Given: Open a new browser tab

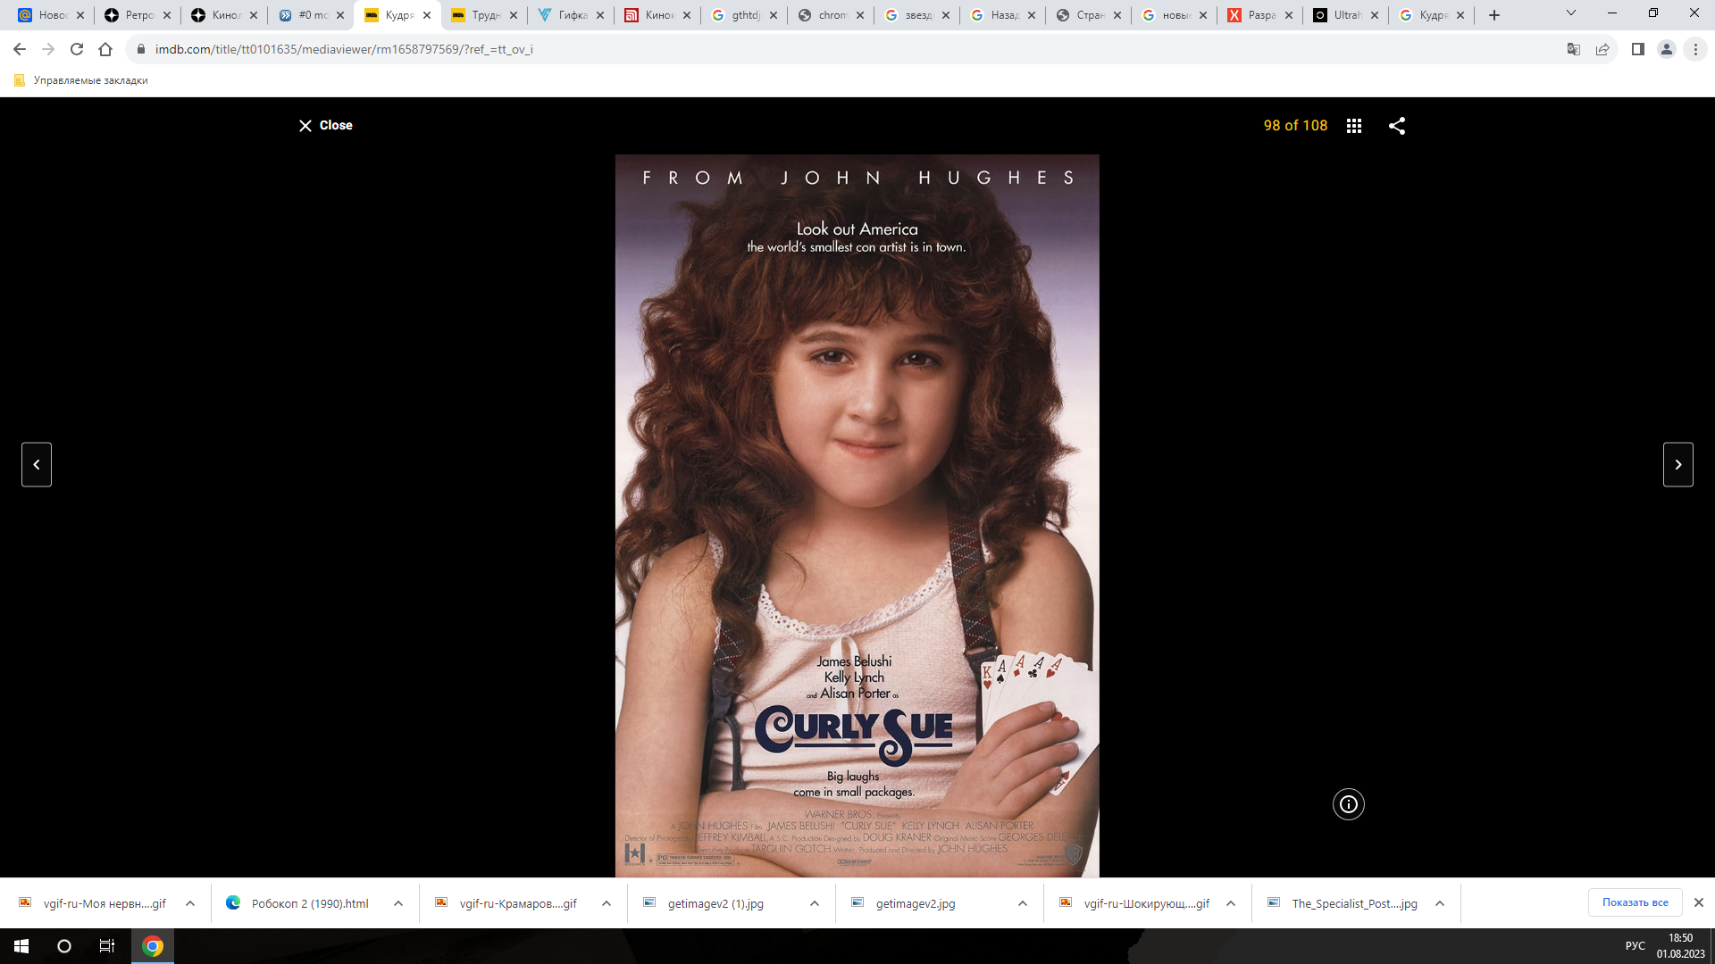Looking at the screenshot, I should pyautogui.click(x=1494, y=15).
